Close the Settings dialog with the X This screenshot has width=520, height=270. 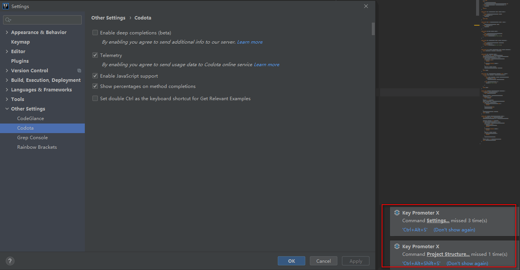coord(366,6)
